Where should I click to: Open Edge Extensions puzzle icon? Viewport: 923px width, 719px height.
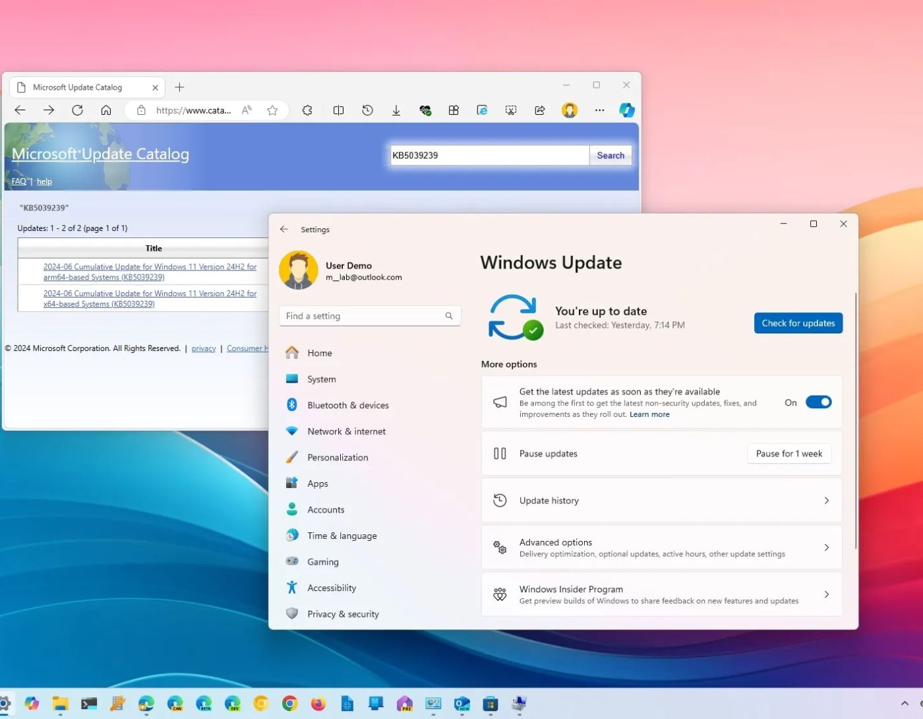pyautogui.click(x=307, y=110)
